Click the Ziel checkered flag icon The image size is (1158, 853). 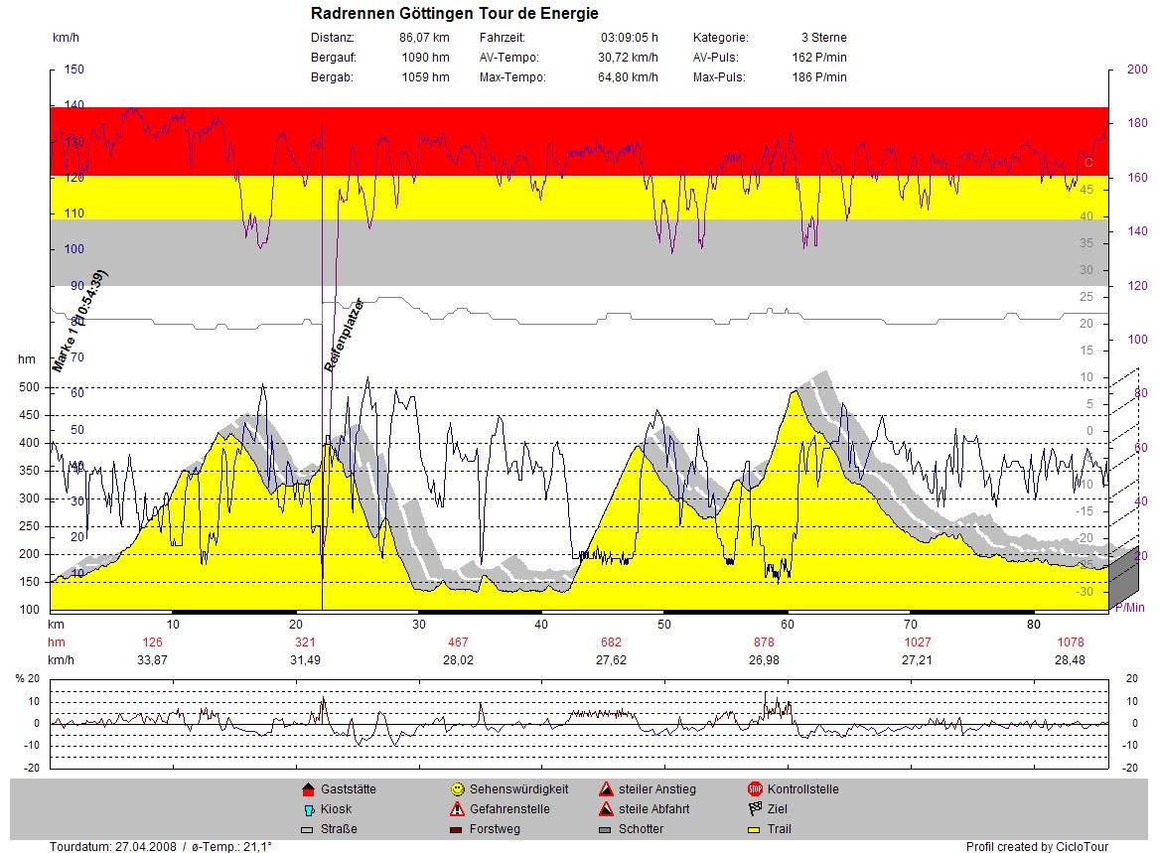755,809
